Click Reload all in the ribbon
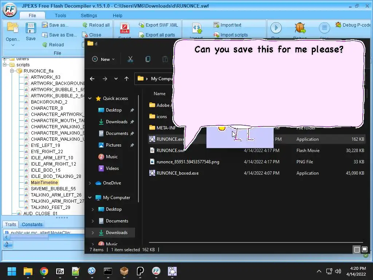The height and width of the screenshot is (280, 373). pos(96,25)
